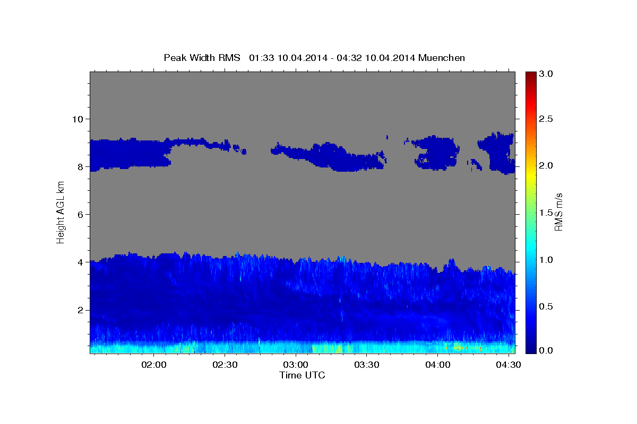The height and width of the screenshot is (424, 637).
Task: Click the height tick label 10
Action: coord(78,119)
